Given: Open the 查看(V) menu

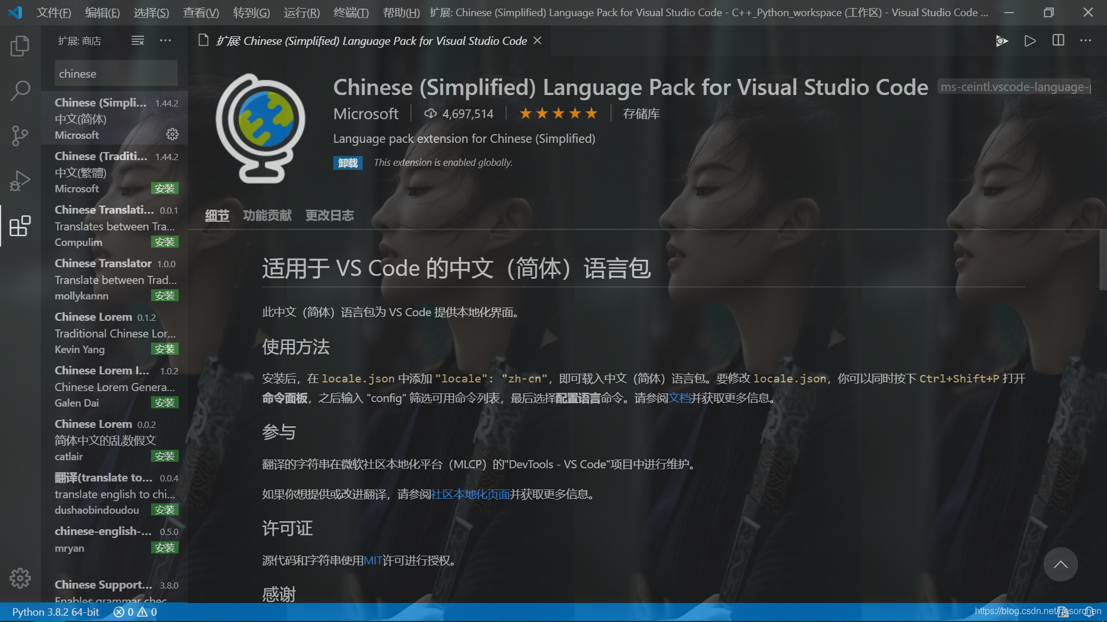Looking at the screenshot, I should (201, 12).
